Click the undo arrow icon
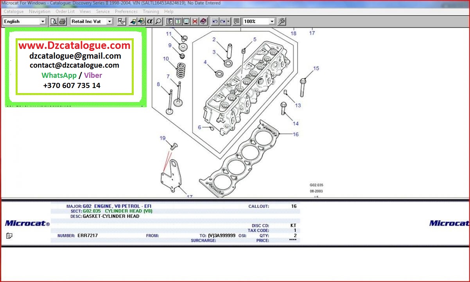The height and width of the screenshot is (282, 470). coord(215,22)
